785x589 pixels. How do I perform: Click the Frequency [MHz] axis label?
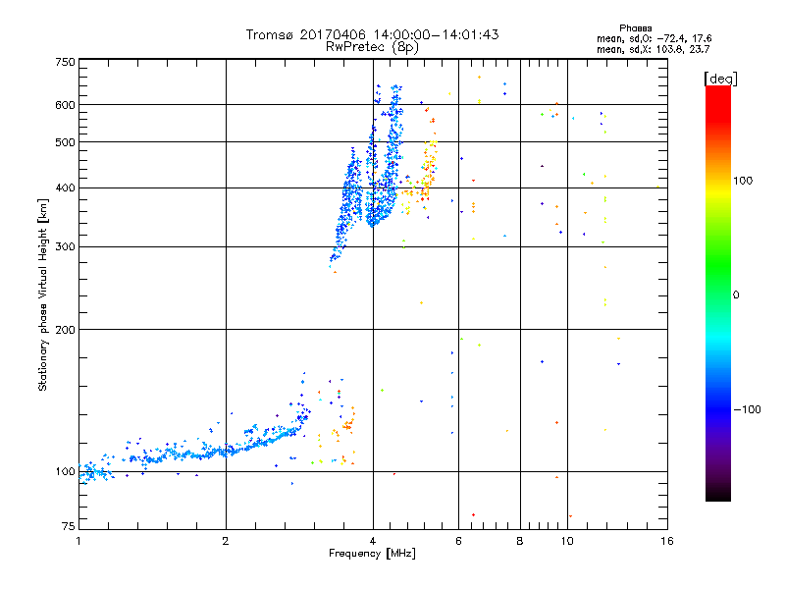372,554
